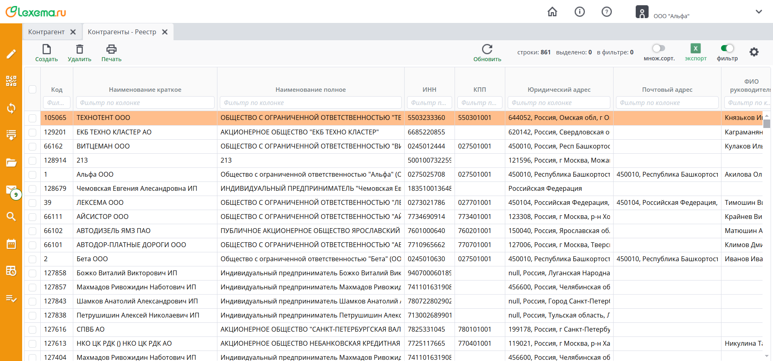
Task: Open the QR code sidebar icon
Action: pyautogui.click(x=11, y=81)
